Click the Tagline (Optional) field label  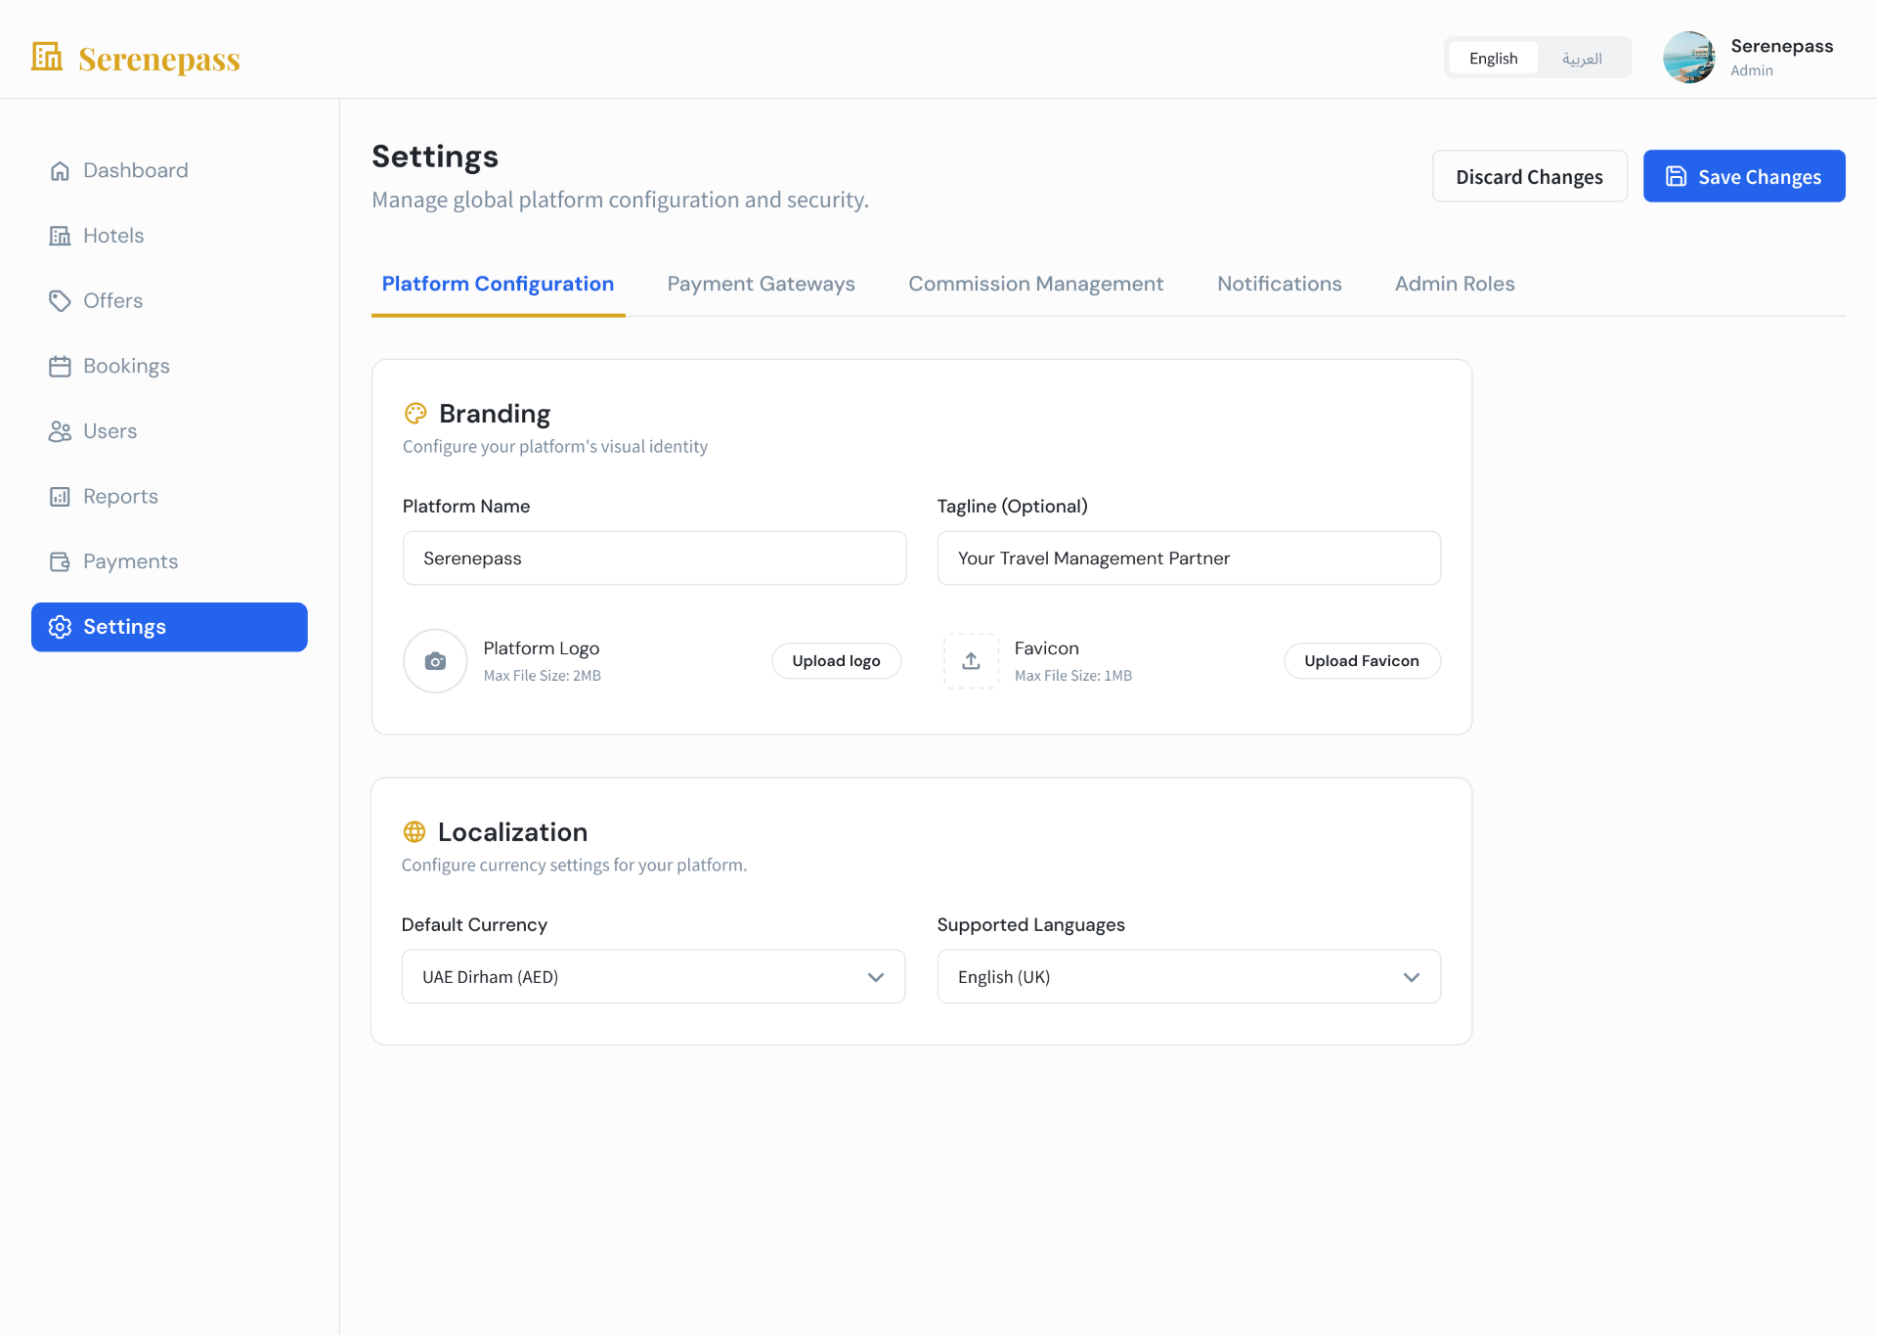[1012, 507]
